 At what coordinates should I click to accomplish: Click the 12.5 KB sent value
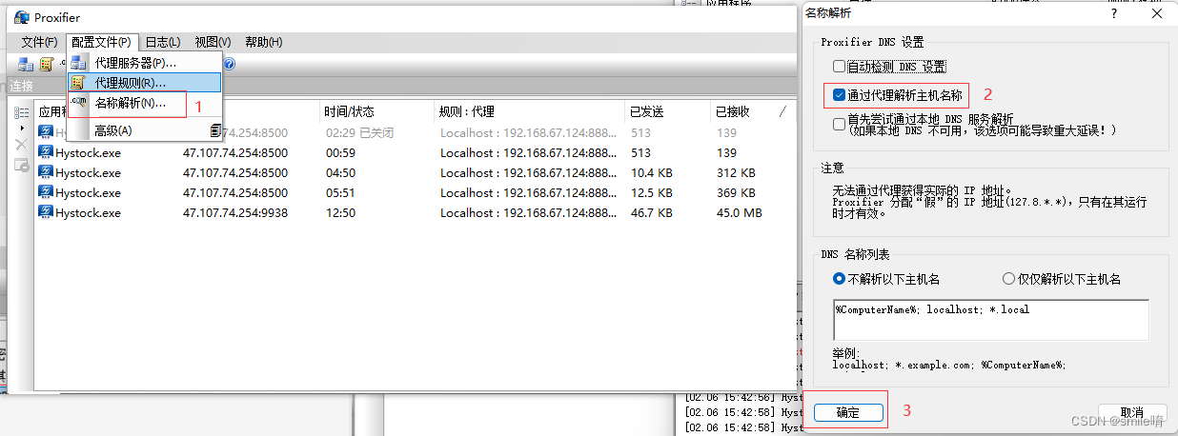[x=652, y=192]
